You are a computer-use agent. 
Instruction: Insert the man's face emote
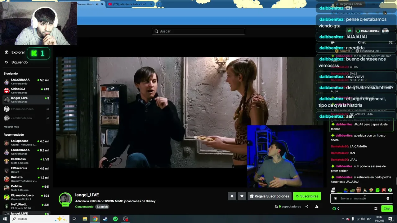(359, 190)
